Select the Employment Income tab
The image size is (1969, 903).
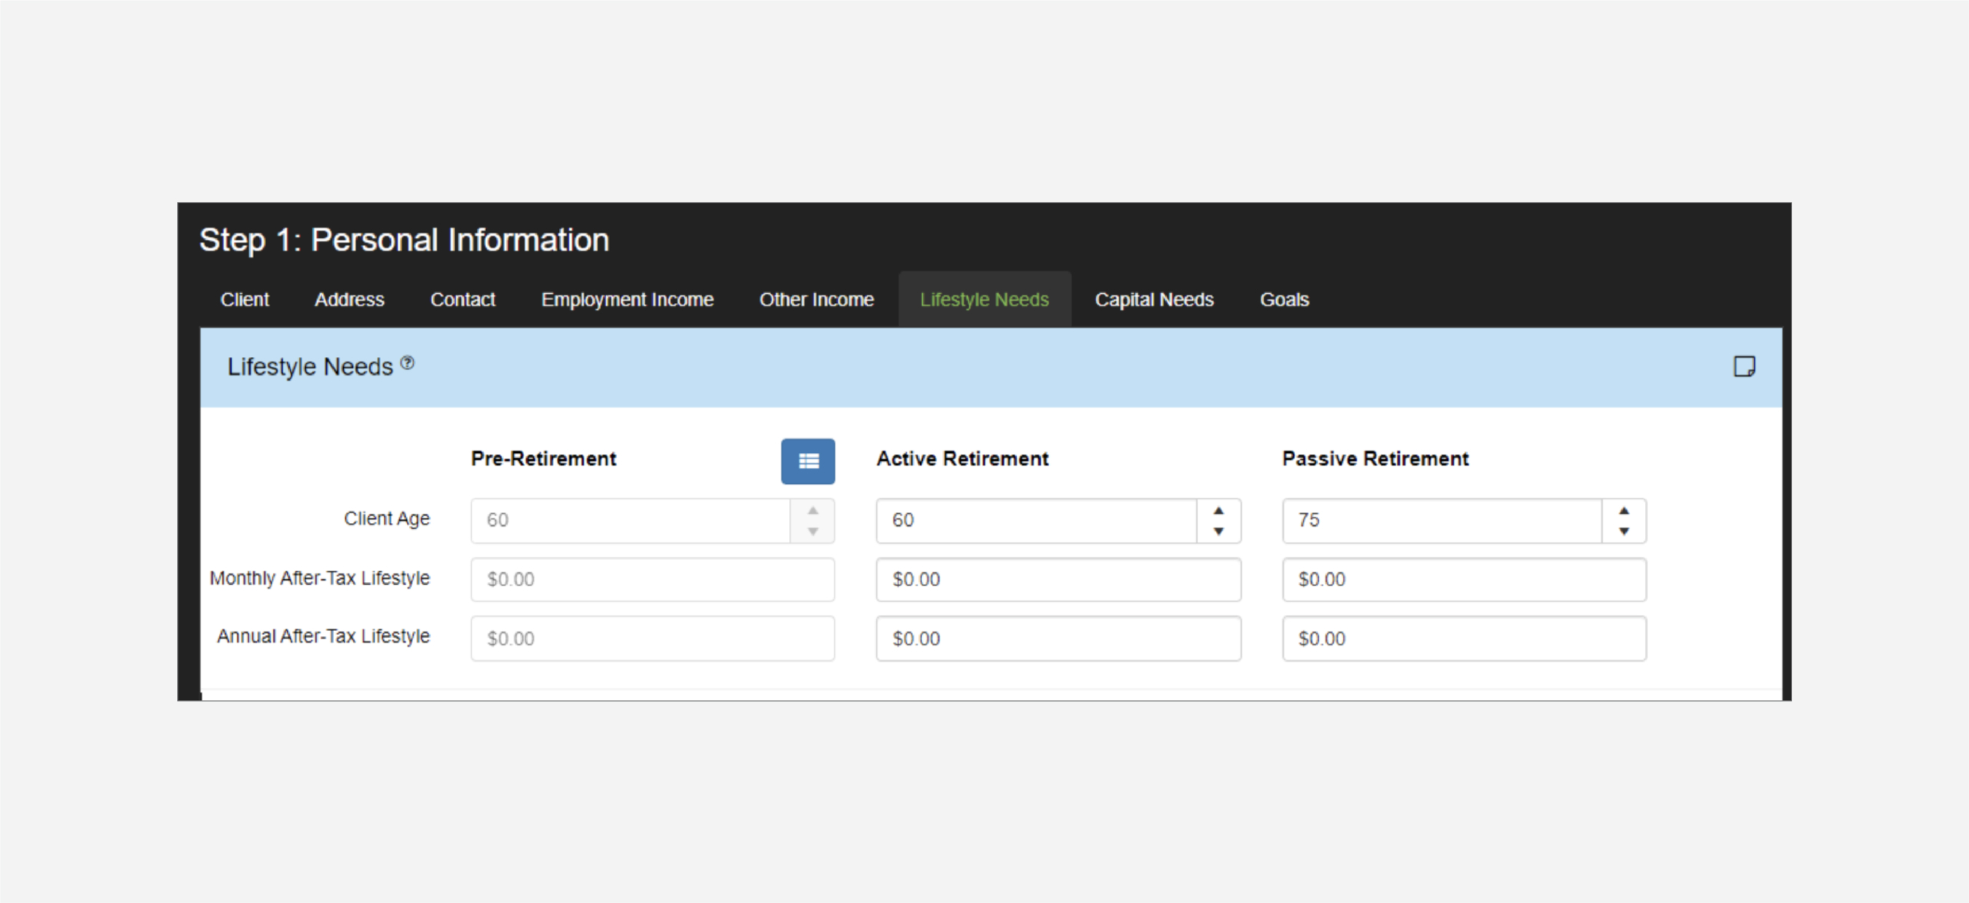(x=627, y=299)
